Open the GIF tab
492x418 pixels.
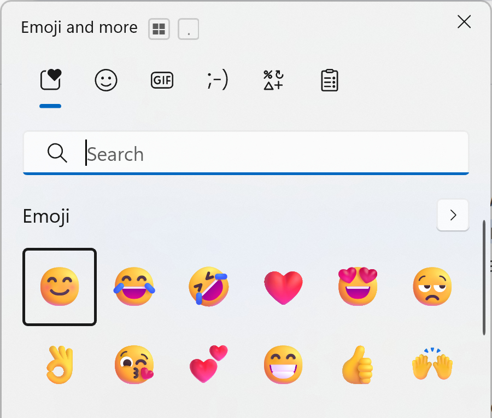click(162, 80)
